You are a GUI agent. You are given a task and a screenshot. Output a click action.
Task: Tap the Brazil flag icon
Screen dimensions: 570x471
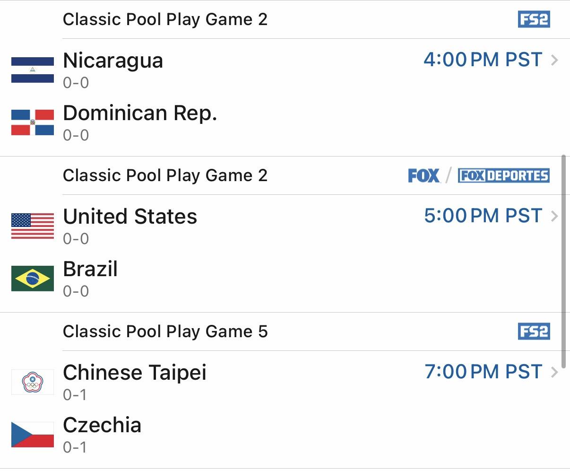(33, 279)
